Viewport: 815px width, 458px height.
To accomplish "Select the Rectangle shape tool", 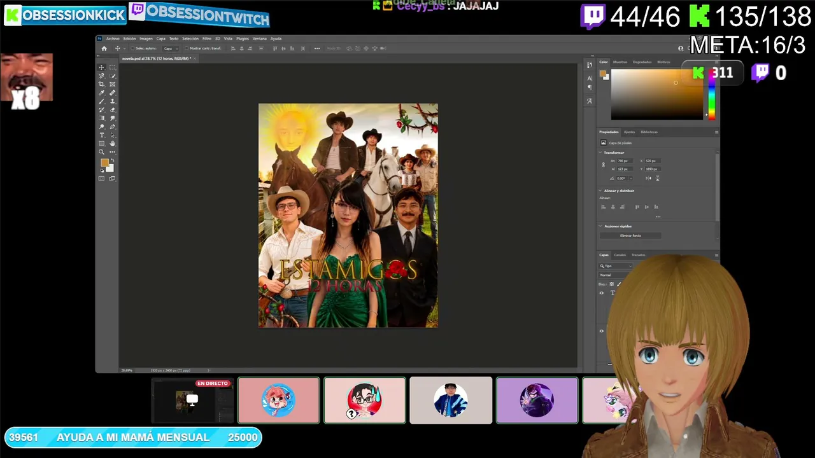I will 101,144.
